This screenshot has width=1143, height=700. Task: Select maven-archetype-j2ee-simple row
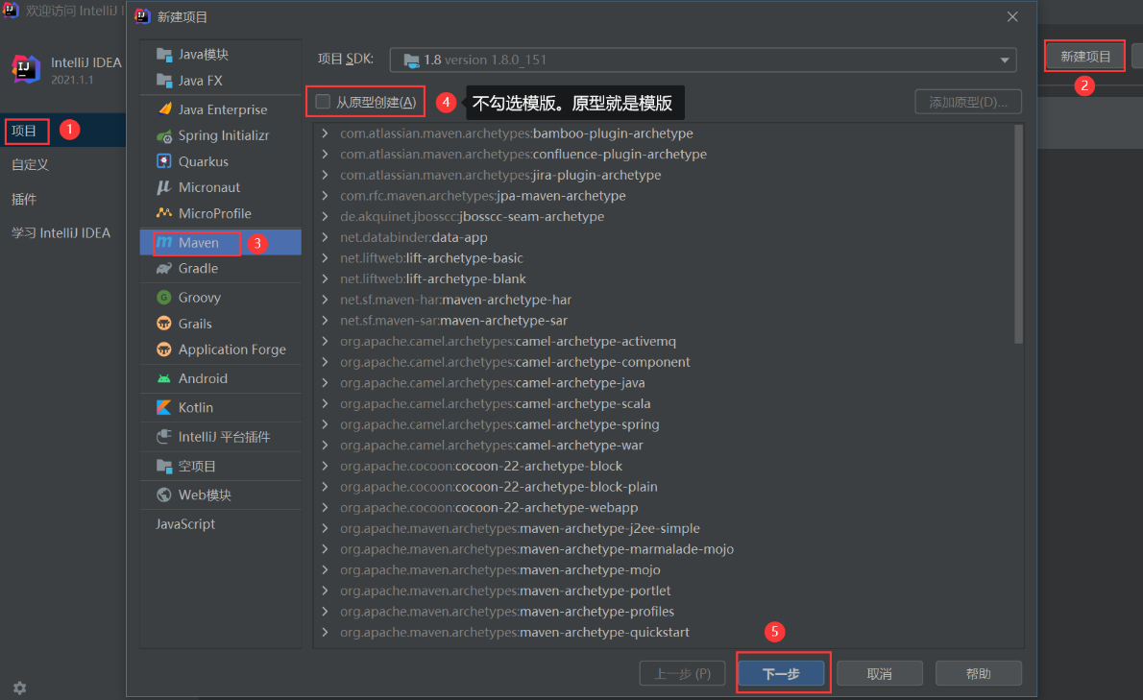[x=664, y=528]
